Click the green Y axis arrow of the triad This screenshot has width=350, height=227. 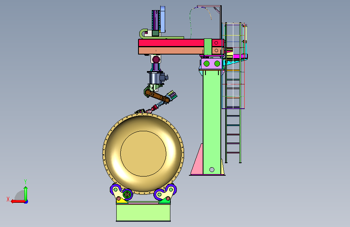[26, 193]
